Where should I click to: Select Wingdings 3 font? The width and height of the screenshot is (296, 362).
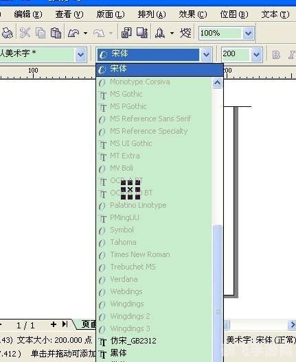[154, 328]
